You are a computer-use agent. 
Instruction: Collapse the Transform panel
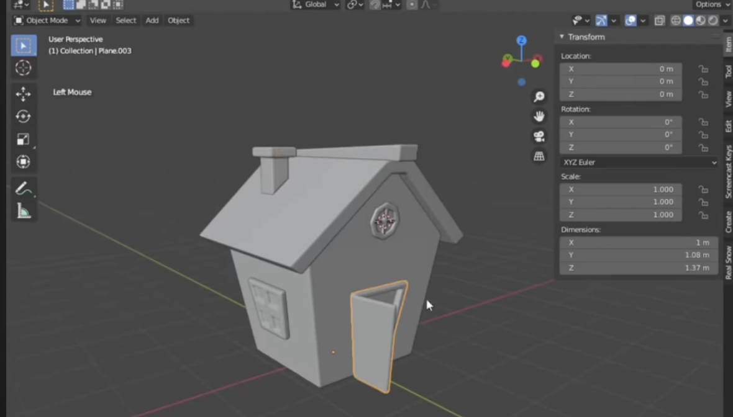562,37
